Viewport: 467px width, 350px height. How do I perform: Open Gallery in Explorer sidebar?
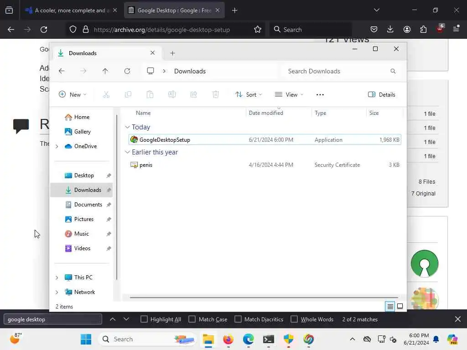pyautogui.click(x=81, y=132)
